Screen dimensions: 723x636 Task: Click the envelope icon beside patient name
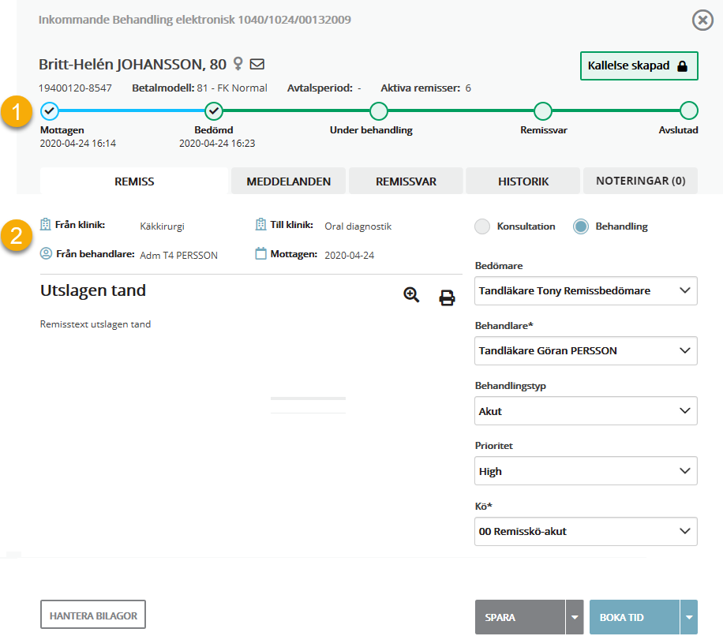pyautogui.click(x=257, y=64)
